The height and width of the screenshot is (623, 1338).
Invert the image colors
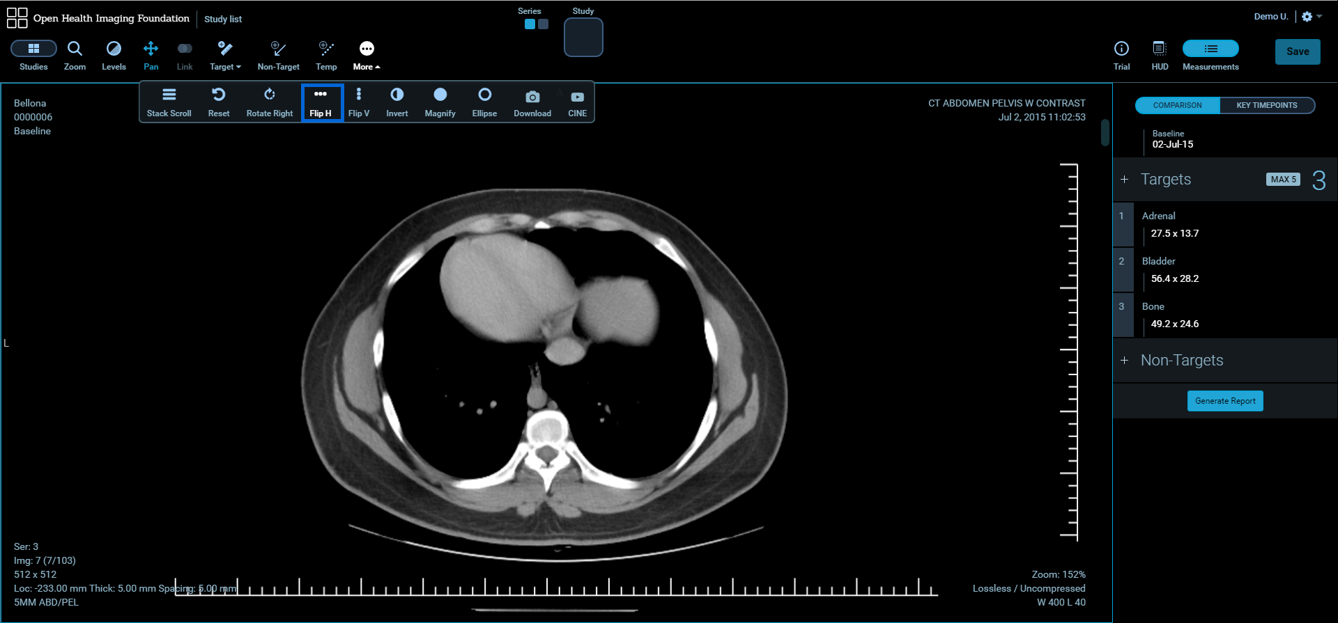click(397, 102)
